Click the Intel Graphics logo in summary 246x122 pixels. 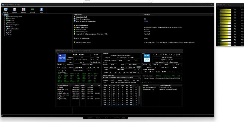coord(147,58)
